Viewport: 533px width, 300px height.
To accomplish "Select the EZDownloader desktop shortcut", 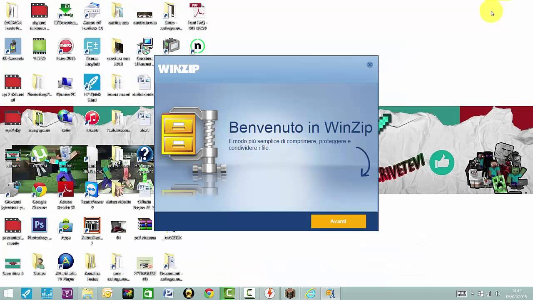I will (65, 14).
